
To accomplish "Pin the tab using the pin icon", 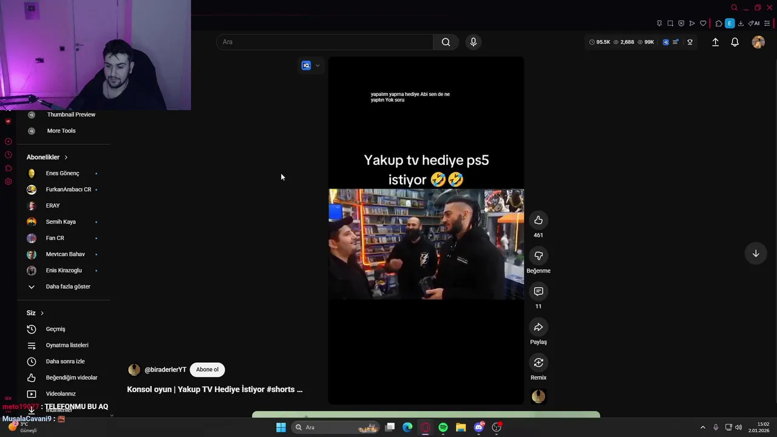I will [659, 23].
